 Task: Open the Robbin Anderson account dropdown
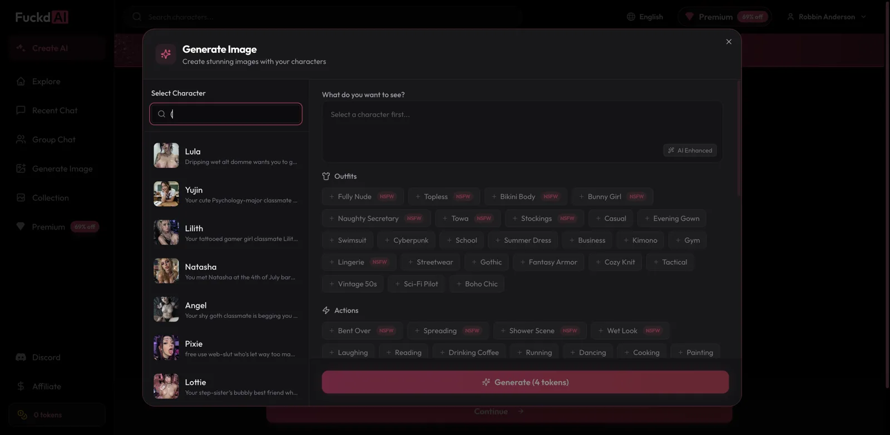(x=827, y=17)
